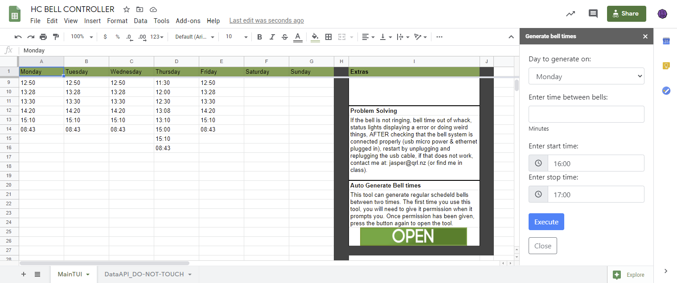
Task: Format as percent icon
Action: pyautogui.click(x=118, y=37)
